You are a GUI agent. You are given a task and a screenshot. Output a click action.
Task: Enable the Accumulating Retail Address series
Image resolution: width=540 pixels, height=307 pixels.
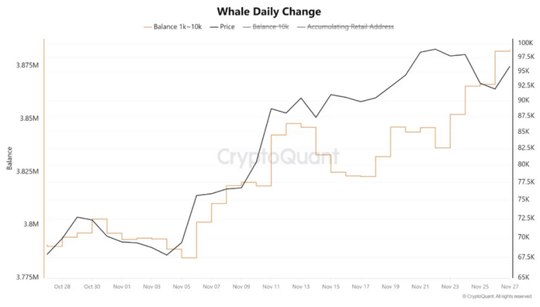click(x=345, y=27)
